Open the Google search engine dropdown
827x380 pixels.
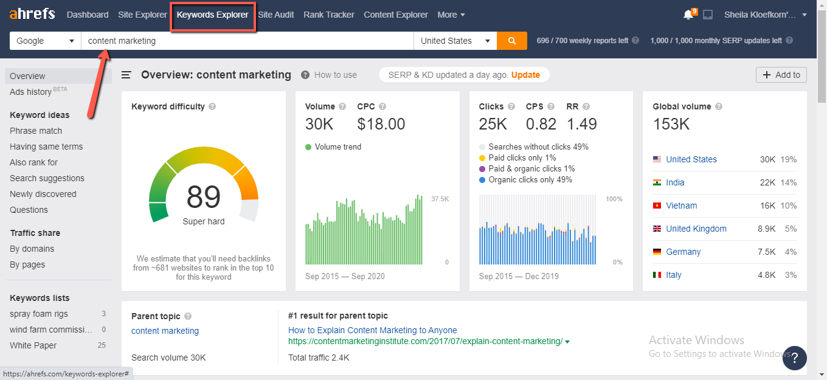[46, 41]
